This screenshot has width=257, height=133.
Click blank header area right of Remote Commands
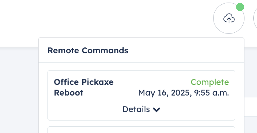[186, 50]
